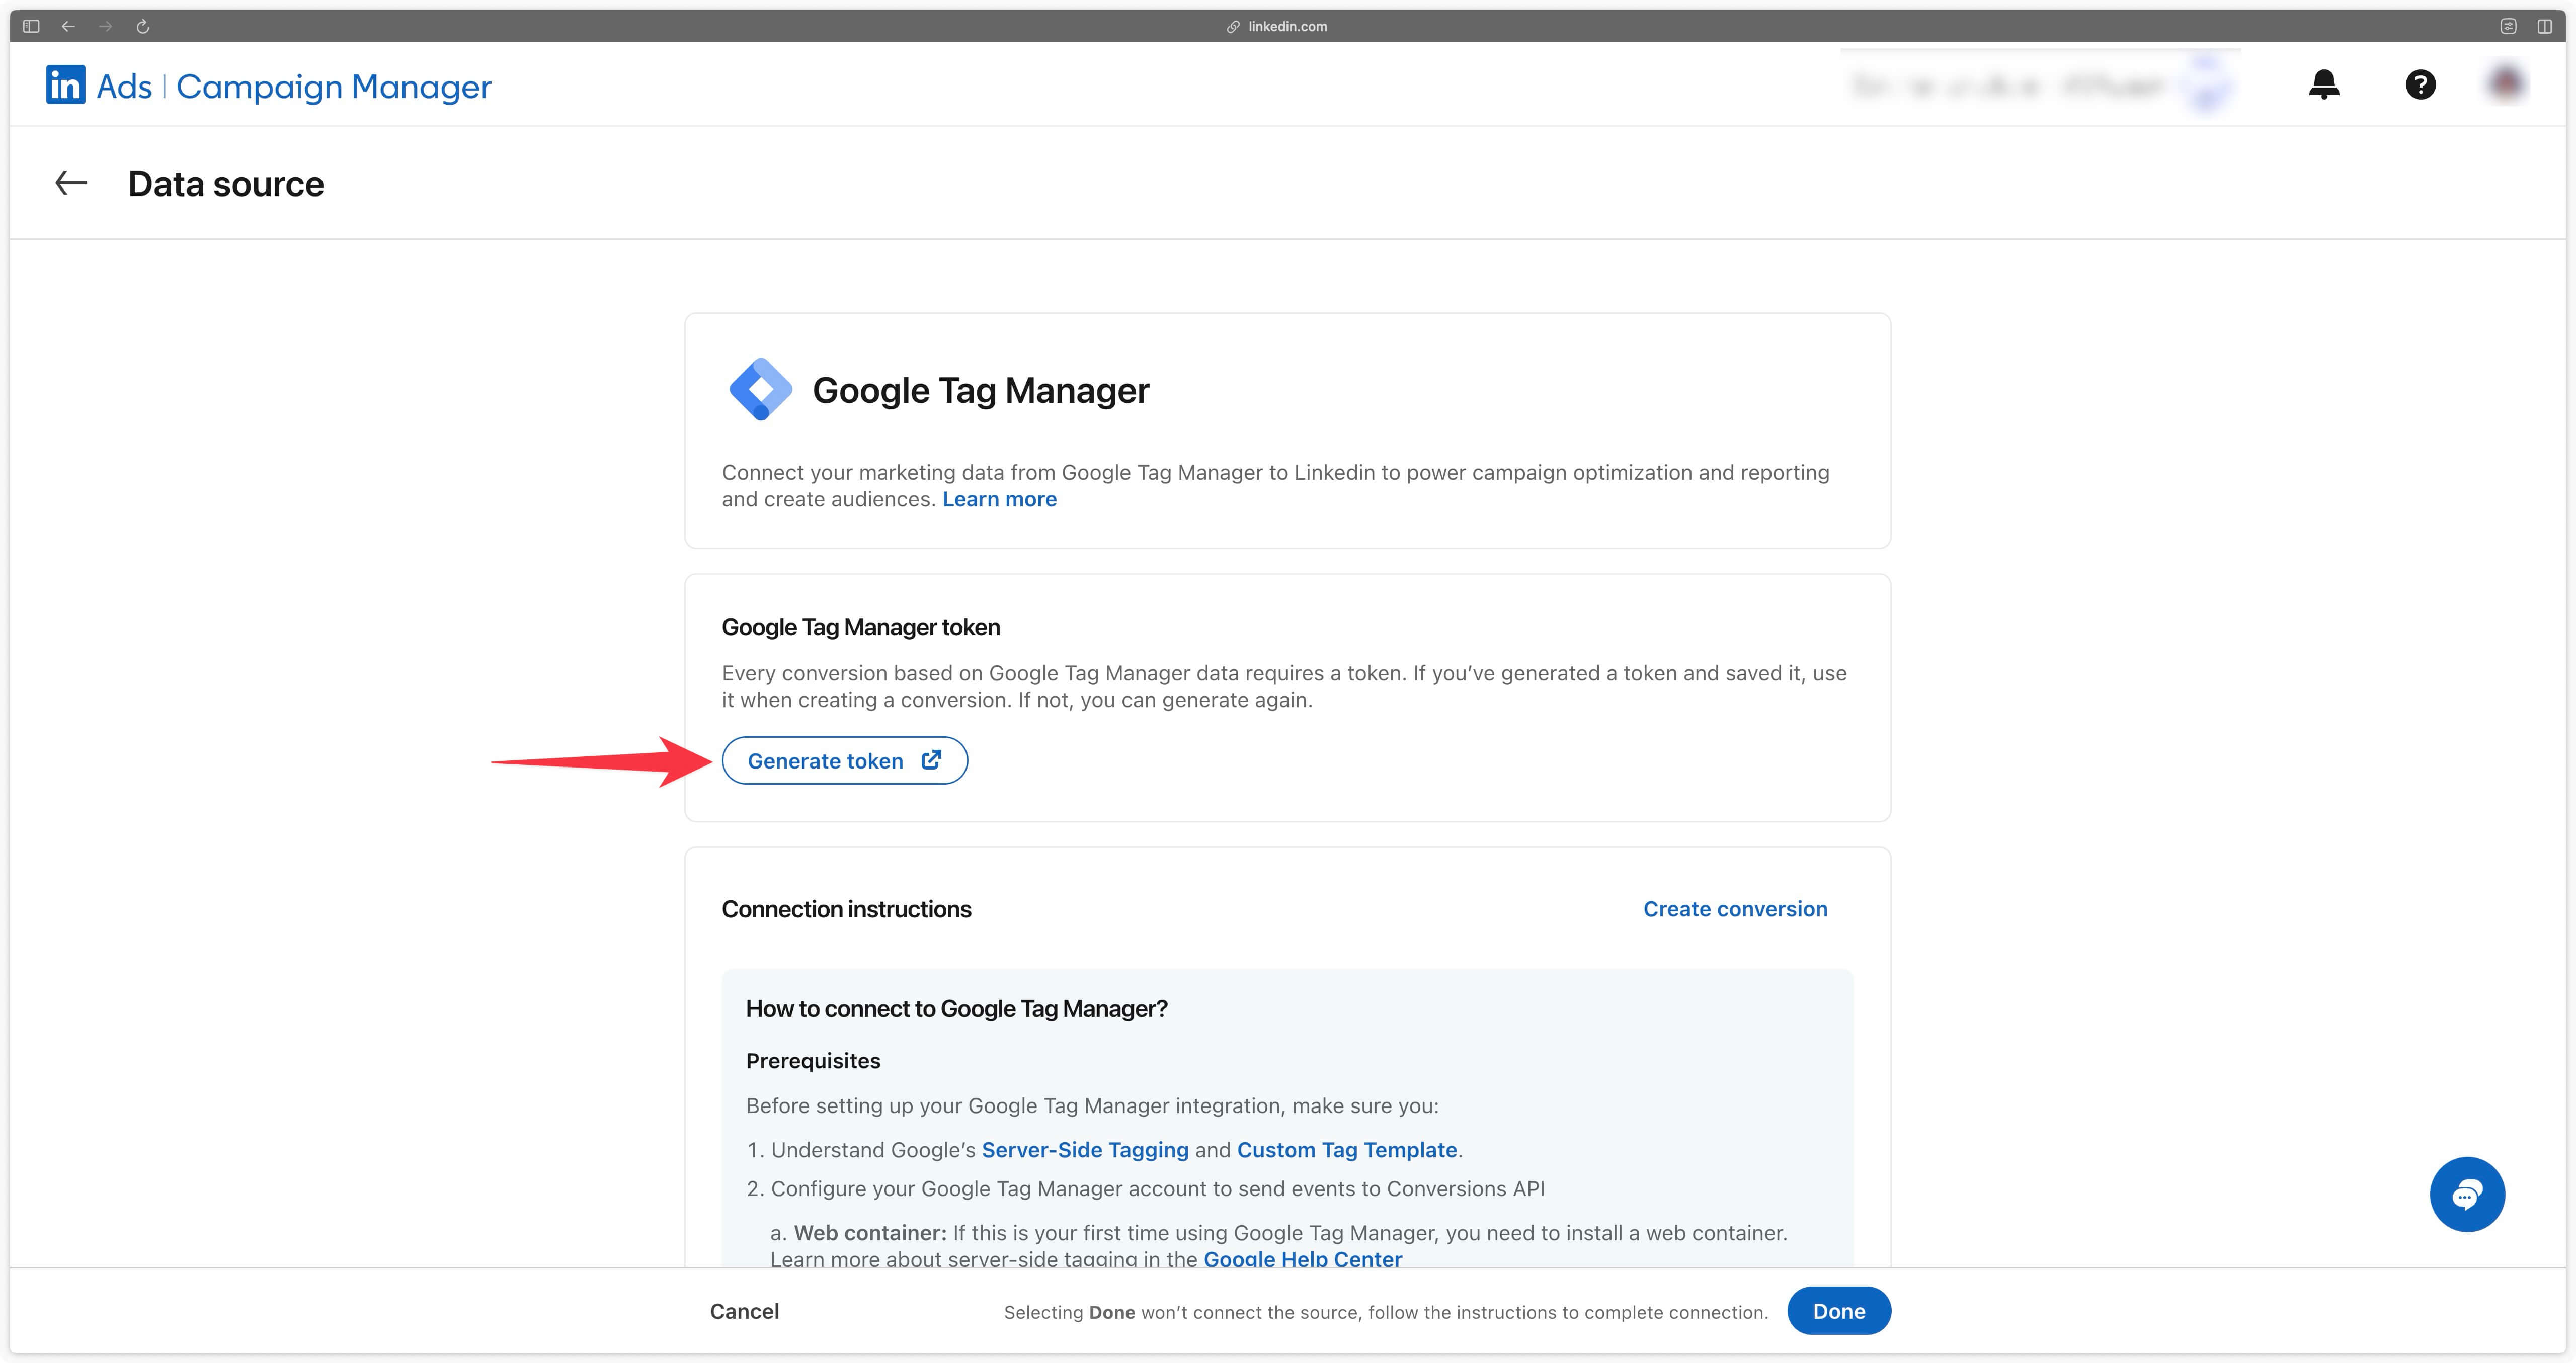The width and height of the screenshot is (2576, 1363).
Task: Click the link icon in the address bar
Action: tap(1233, 27)
